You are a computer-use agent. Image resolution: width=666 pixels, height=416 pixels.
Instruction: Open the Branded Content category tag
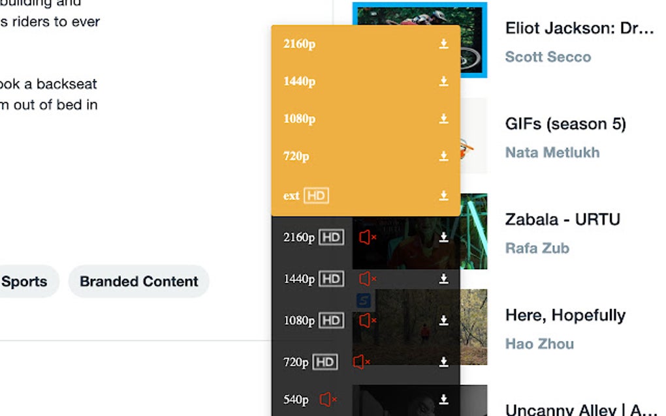click(138, 282)
